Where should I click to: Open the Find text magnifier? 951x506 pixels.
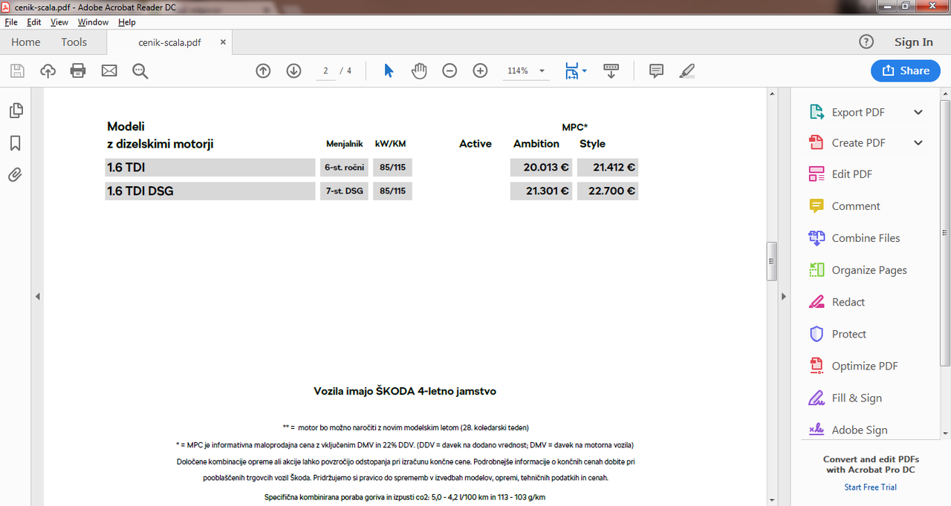pos(140,70)
